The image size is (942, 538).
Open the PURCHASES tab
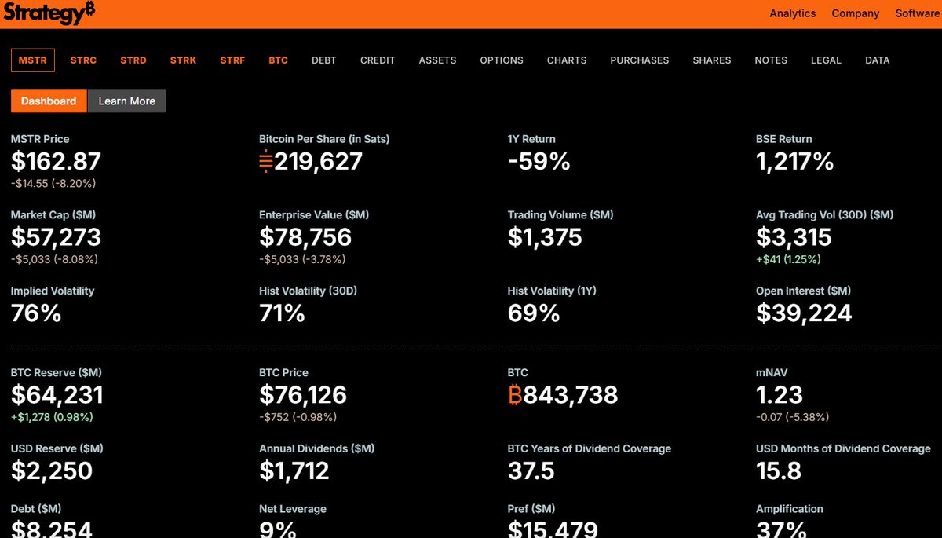pyautogui.click(x=640, y=60)
